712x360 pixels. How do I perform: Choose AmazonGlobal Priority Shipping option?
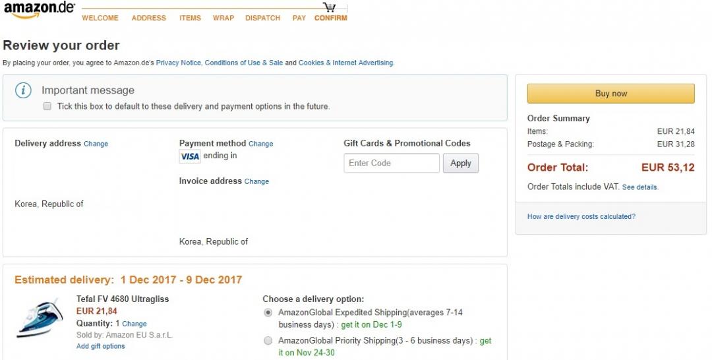click(268, 341)
